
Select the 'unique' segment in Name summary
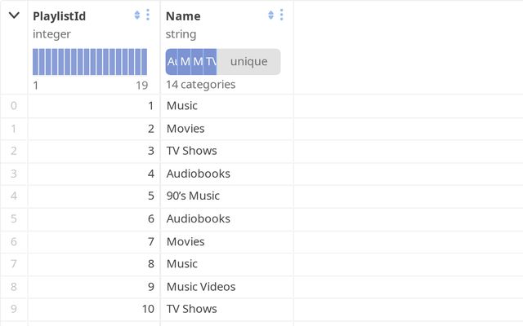coord(248,62)
